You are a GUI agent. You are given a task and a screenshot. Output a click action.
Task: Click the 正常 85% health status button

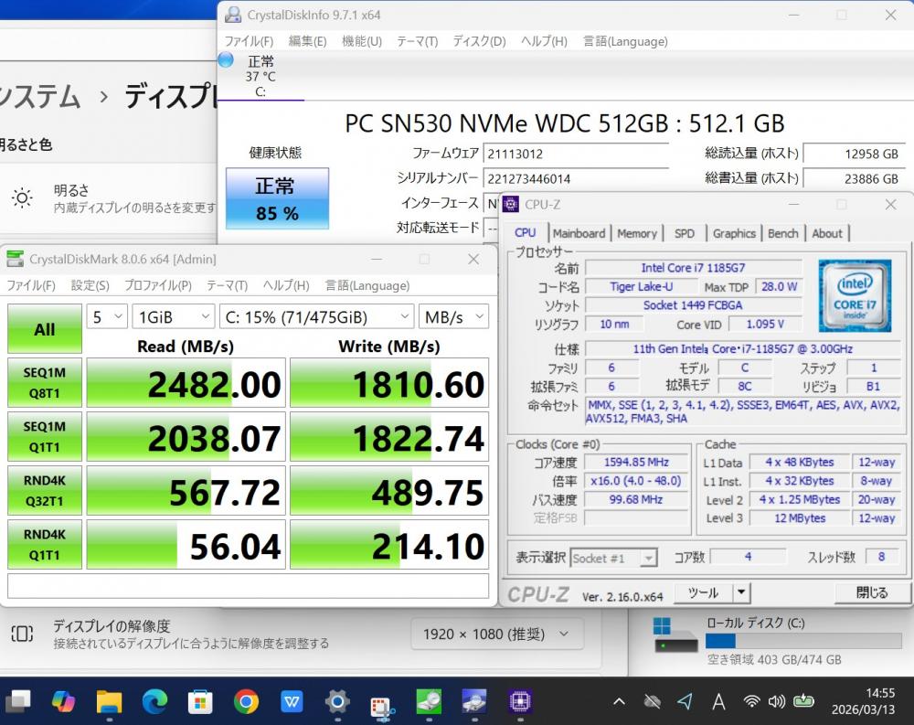[278, 198]
